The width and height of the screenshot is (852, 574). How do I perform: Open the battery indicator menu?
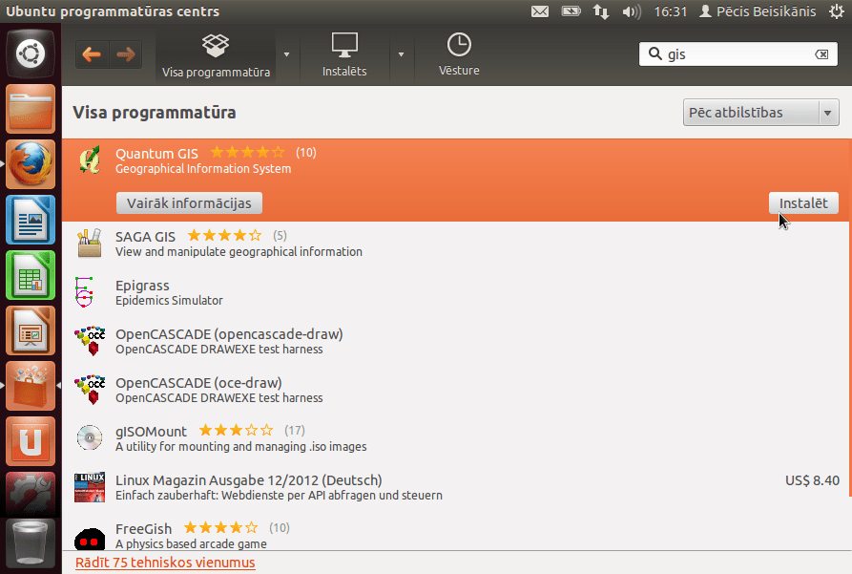pos(571,11)
